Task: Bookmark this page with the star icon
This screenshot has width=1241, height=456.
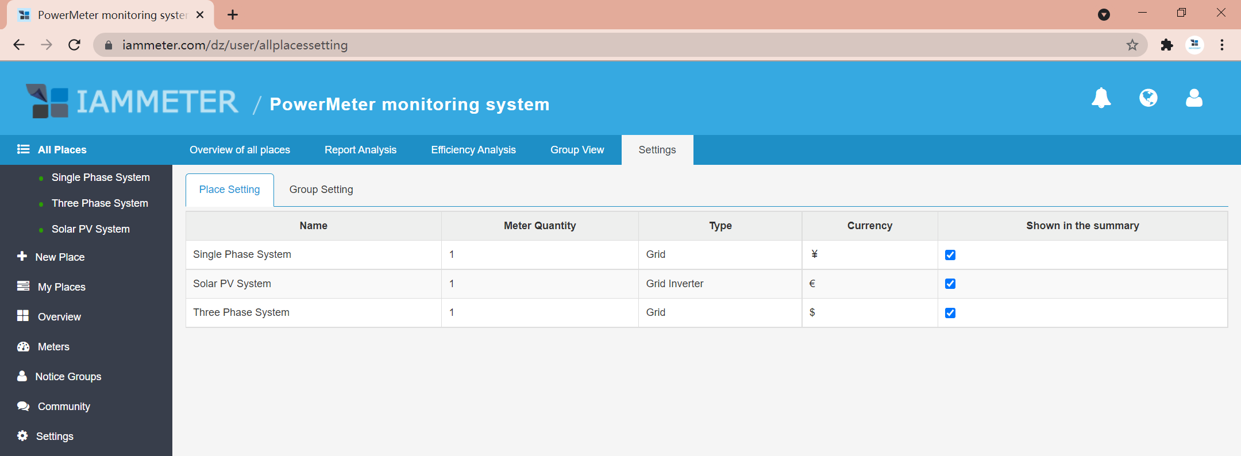Action: 1132,45
